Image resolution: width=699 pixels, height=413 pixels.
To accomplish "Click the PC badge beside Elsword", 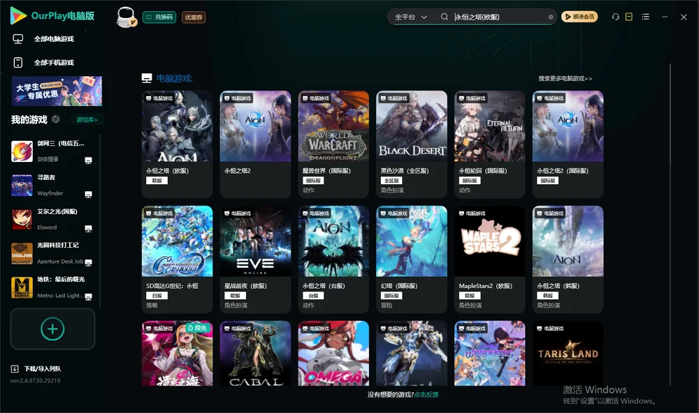I will click(88, 229).
